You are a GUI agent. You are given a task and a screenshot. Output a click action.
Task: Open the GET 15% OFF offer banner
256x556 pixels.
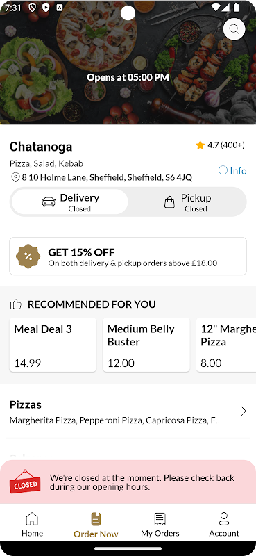point(128,256)
